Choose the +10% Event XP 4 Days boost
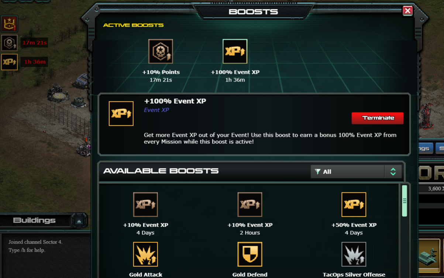Image resolution: width=444 pixels, height=278 pixels. [x=145, y=204]
